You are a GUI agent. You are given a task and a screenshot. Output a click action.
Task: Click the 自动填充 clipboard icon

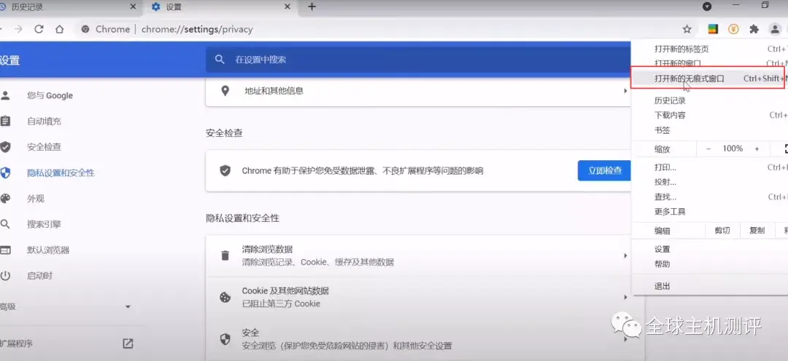pyautogui.click(x=5, y=122)
